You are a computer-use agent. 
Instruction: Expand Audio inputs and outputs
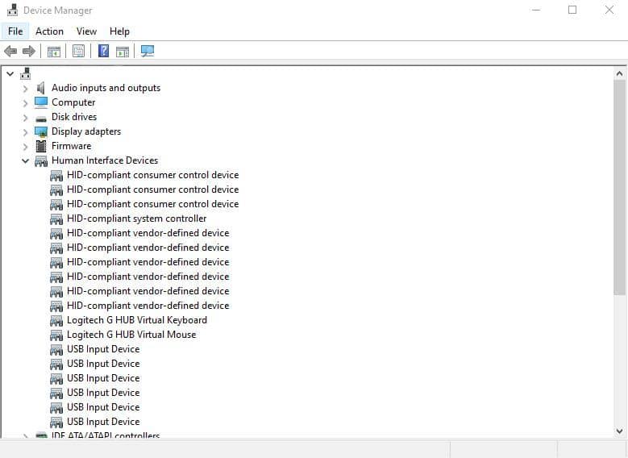(x=25, y=89)
